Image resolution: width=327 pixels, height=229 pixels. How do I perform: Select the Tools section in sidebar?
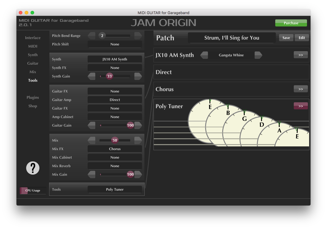coord(33,81)
